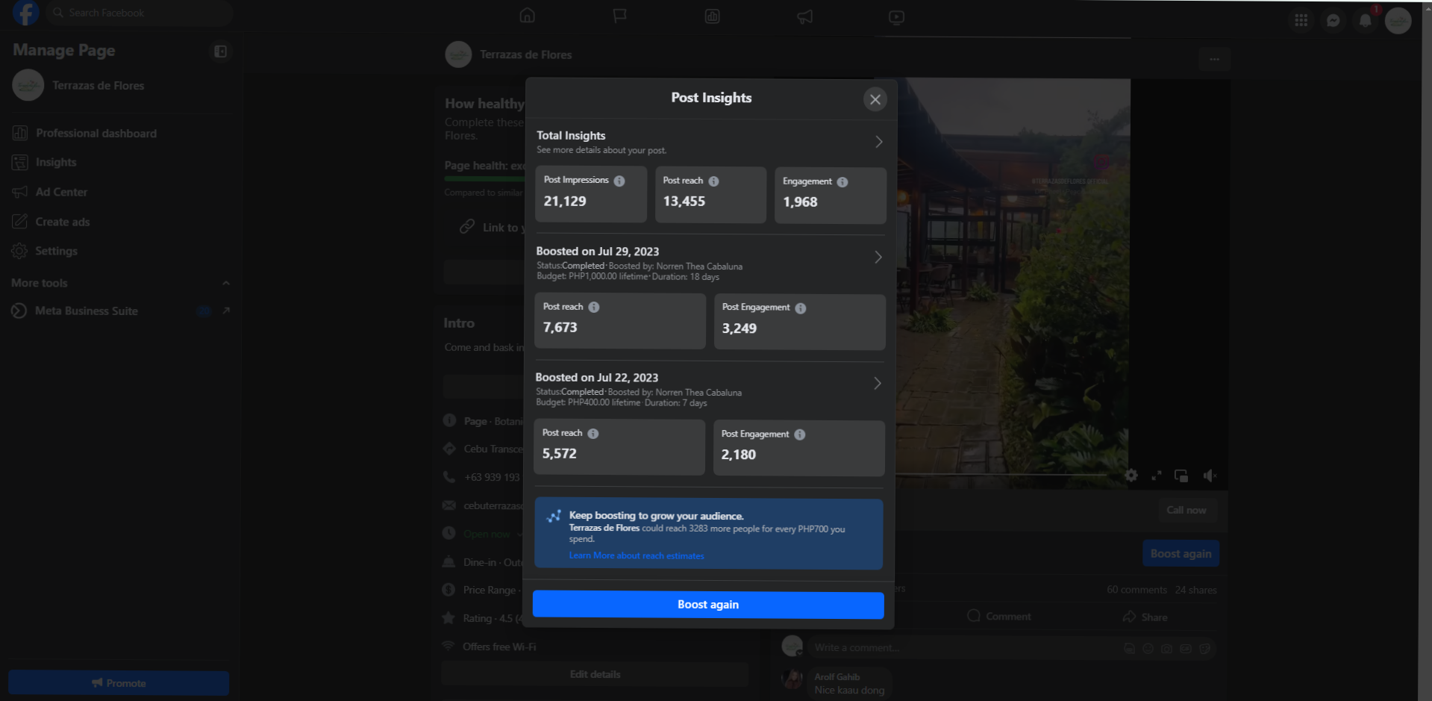Image resolution: width=1432 pixels, height=701 pixels.
Task: Open the apps grid menu icon
Action: pyautogui.click(x=1301, y=20)
